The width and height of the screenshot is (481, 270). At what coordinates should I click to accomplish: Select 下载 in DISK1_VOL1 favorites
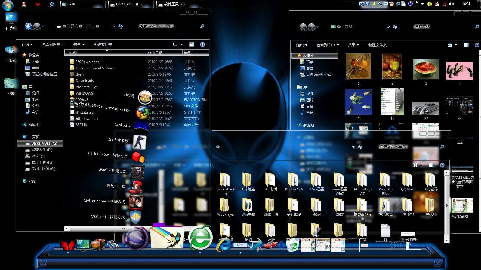click(x=35, y=61)
